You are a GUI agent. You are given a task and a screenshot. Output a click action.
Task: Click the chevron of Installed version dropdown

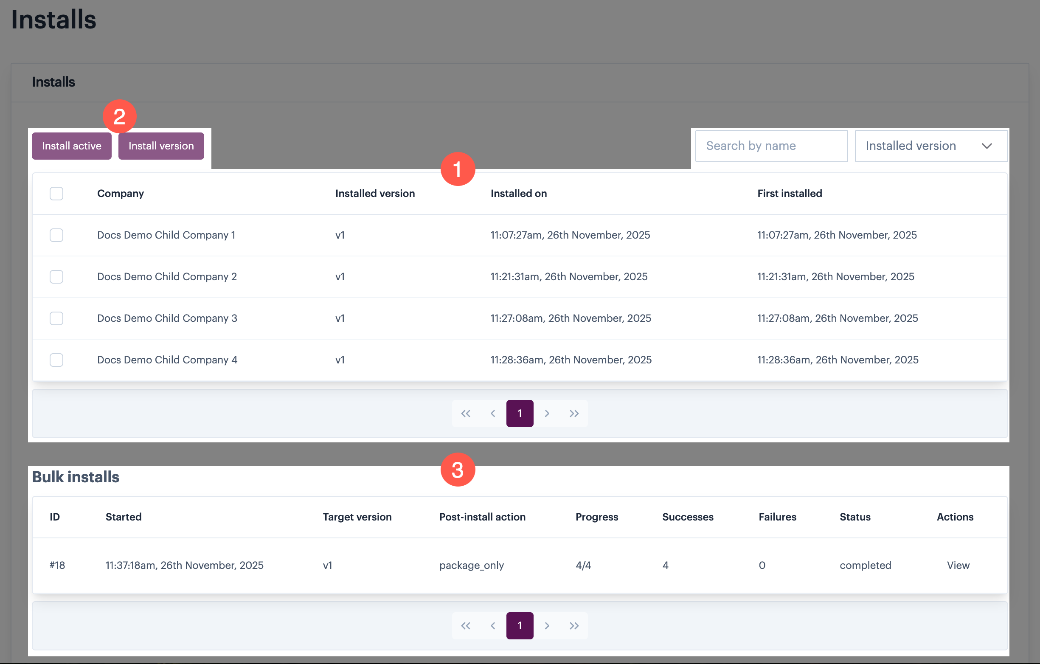pyautogui.click(x=987, y=146)
